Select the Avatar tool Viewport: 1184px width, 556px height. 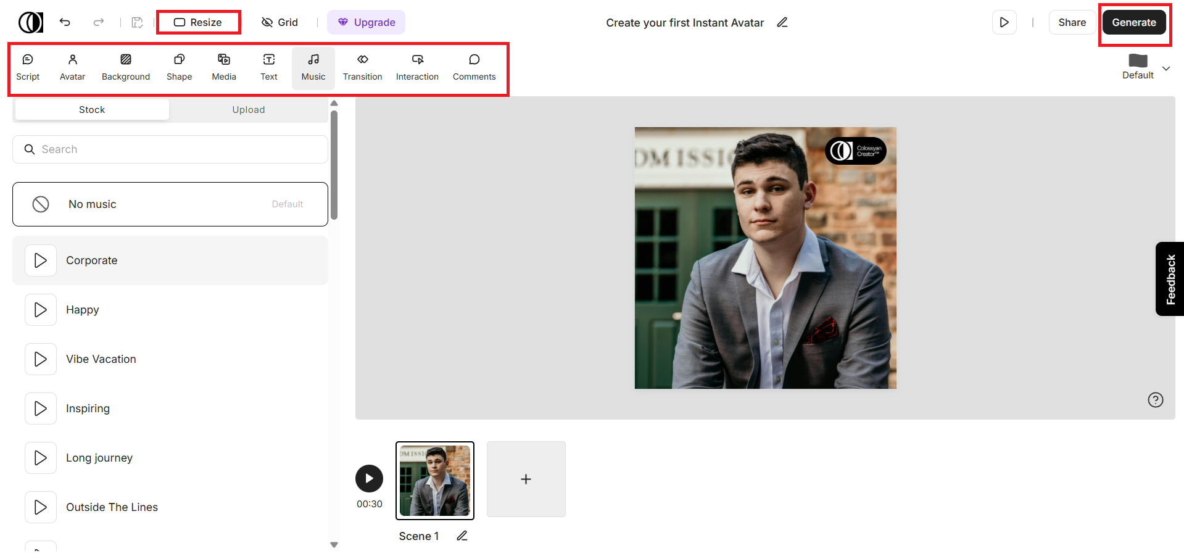pos(72,67)
